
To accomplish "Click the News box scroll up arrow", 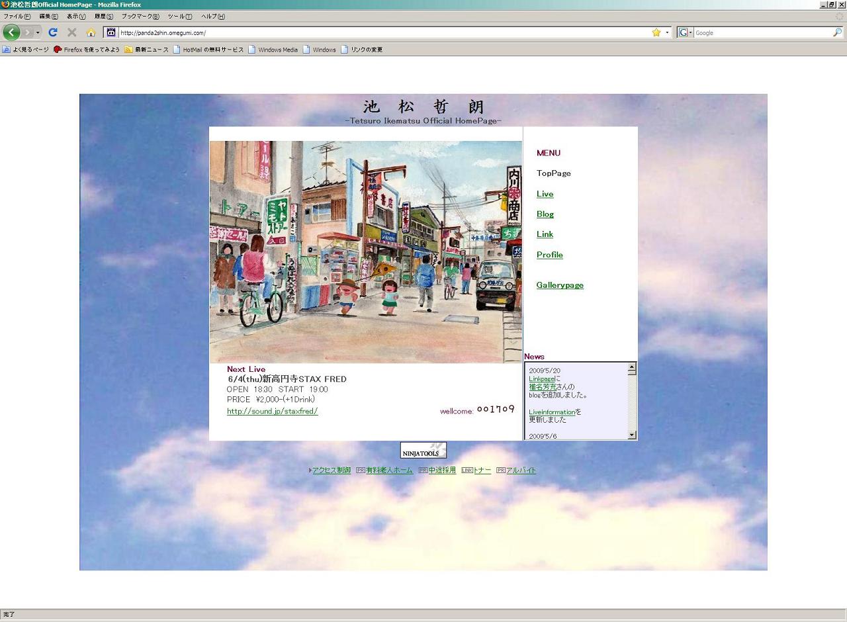I will point(632,367).
